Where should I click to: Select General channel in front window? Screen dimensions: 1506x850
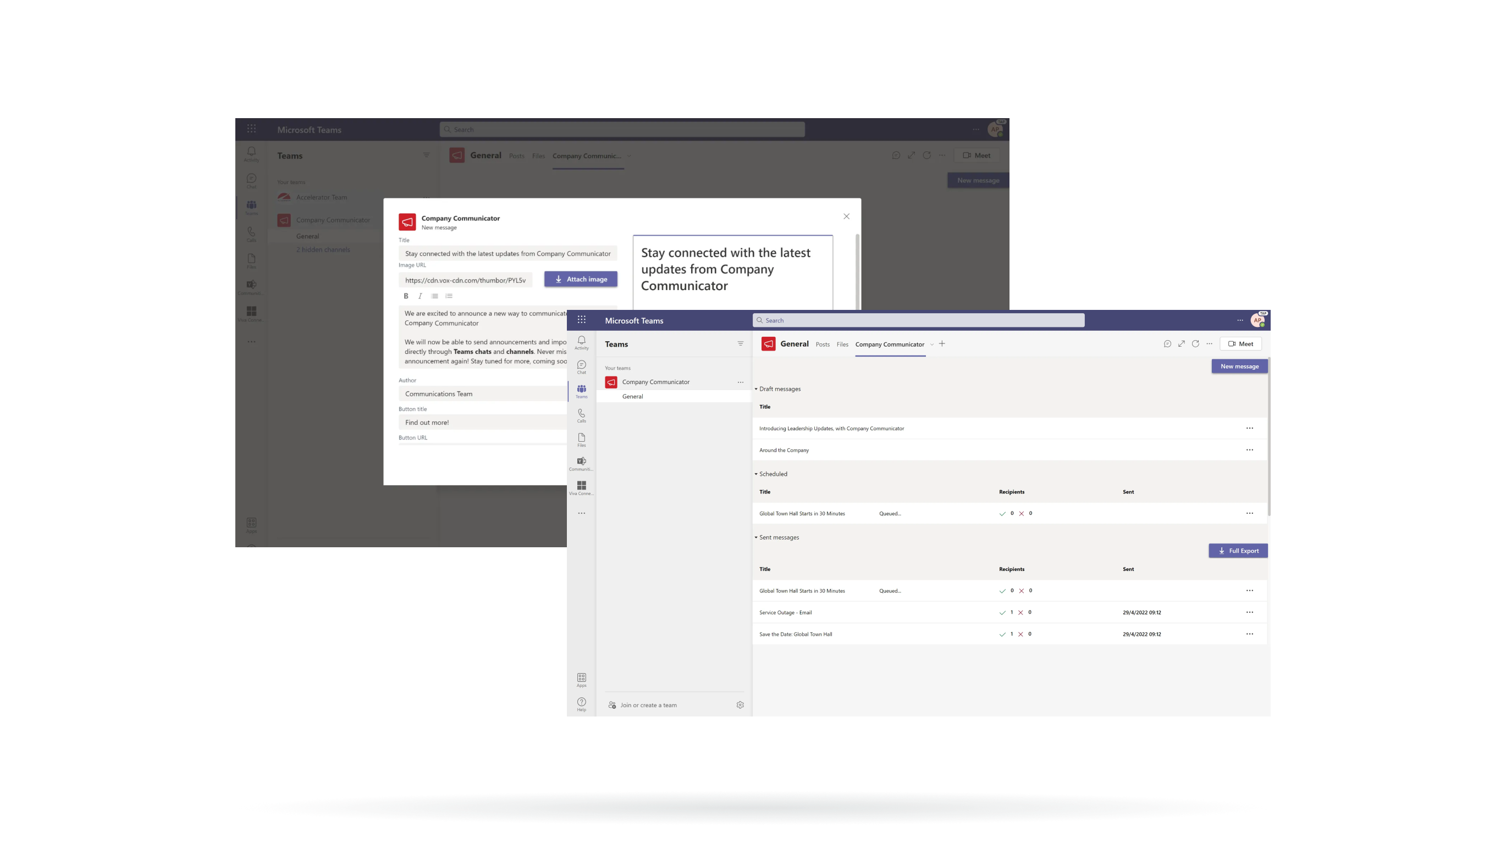click(x=674, y=397)
